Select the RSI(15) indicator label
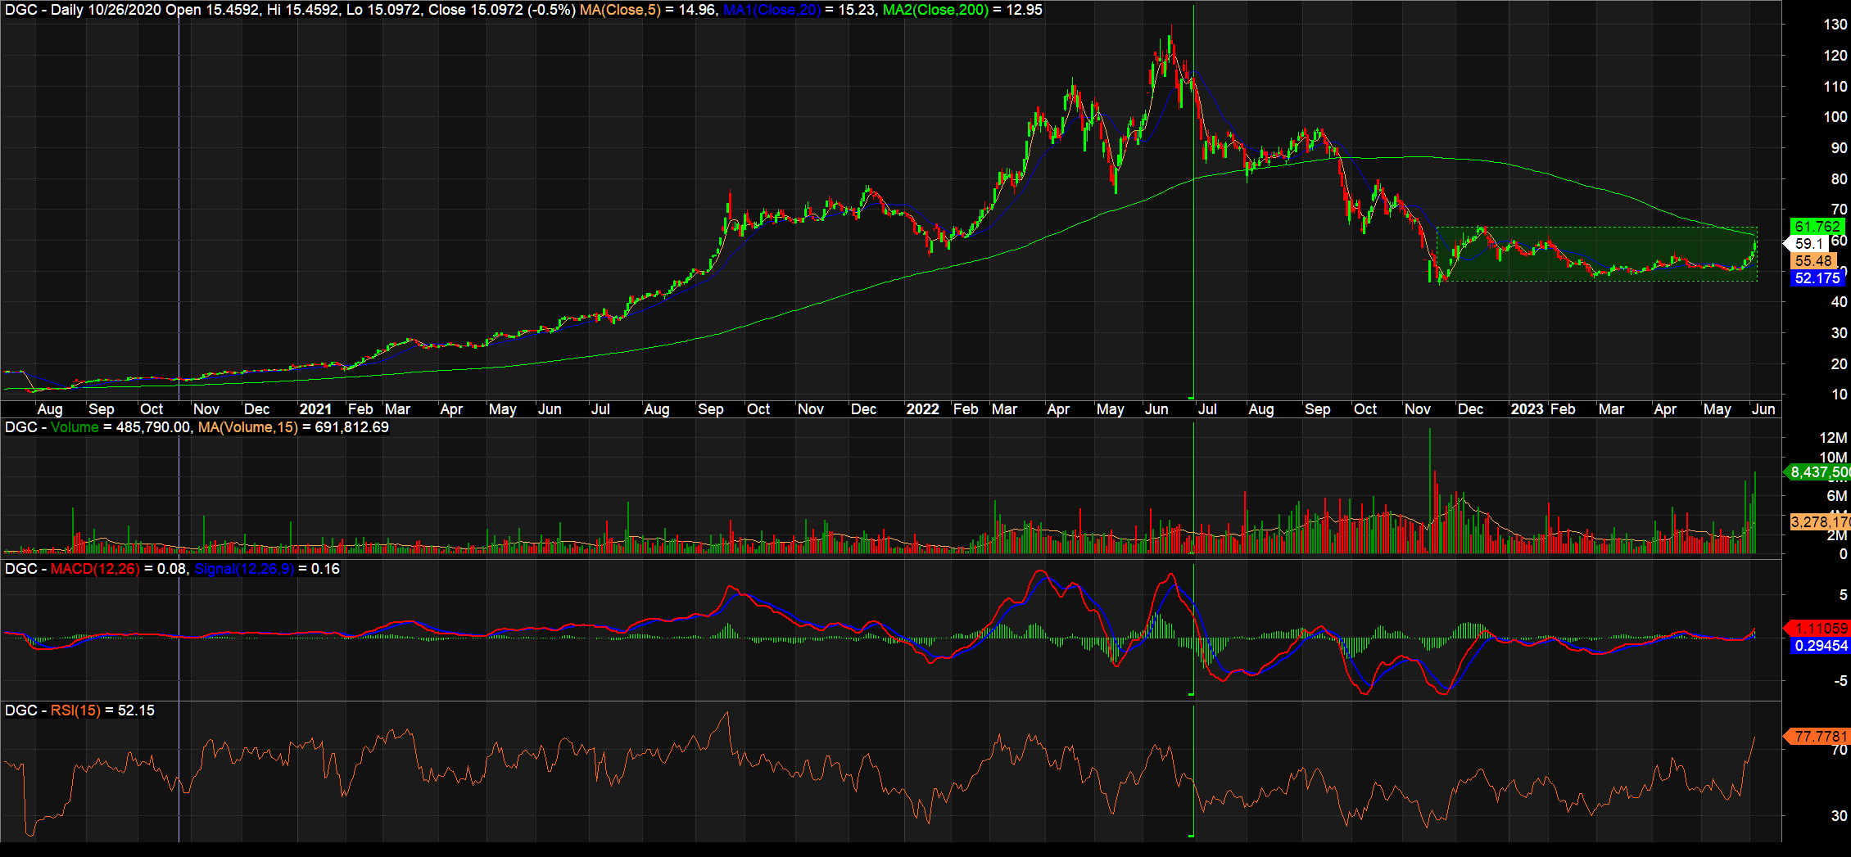 point(75,710)
